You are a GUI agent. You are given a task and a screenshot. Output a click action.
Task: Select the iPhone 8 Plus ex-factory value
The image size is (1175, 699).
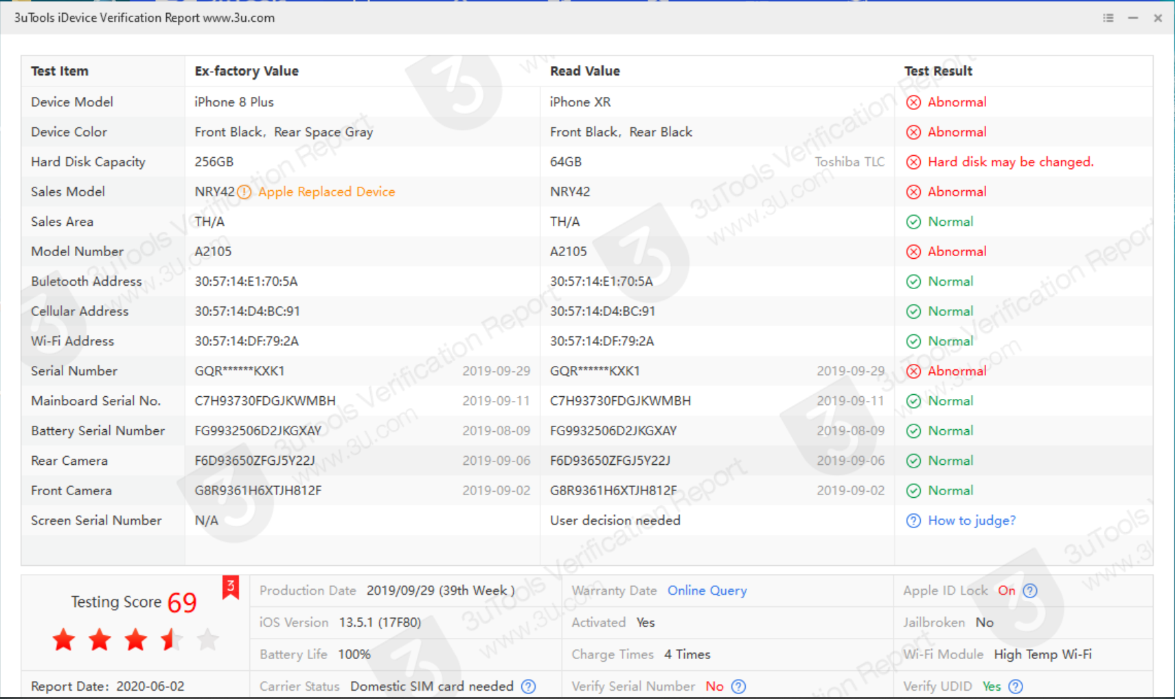(234, 102)
